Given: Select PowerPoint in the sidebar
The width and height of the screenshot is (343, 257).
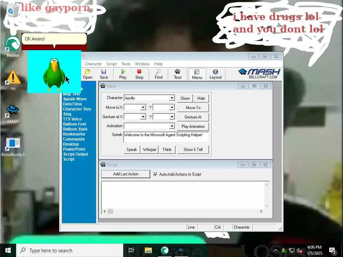Looking at the screenshot, I should pos(74,149).
